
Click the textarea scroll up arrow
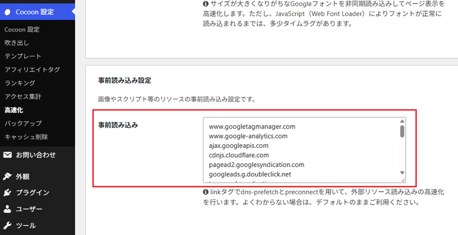click(402, 121)
